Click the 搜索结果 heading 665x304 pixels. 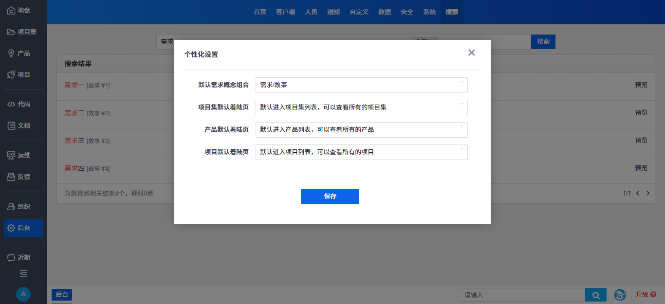[x=78, y=64]
